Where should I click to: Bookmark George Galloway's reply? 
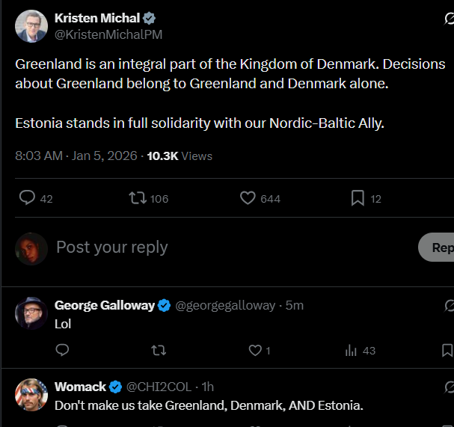pos(447,350)
